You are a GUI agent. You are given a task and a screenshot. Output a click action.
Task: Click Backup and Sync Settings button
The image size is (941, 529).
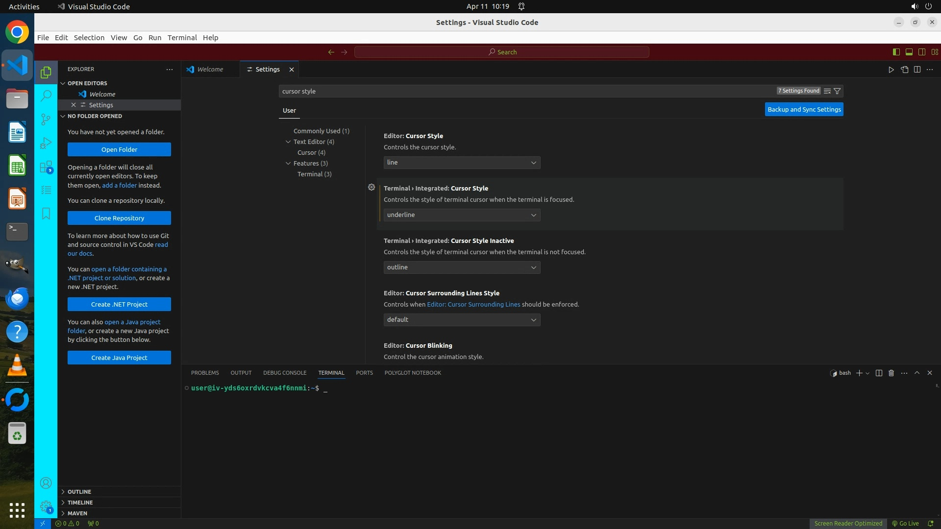804,110
